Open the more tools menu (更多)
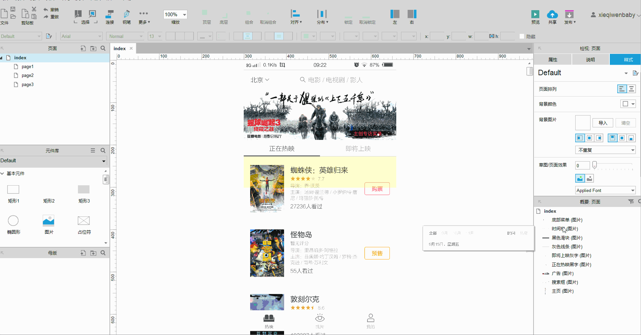Image resolution: width=641 pixels, height=335 pixels. [x=144, y=17]
